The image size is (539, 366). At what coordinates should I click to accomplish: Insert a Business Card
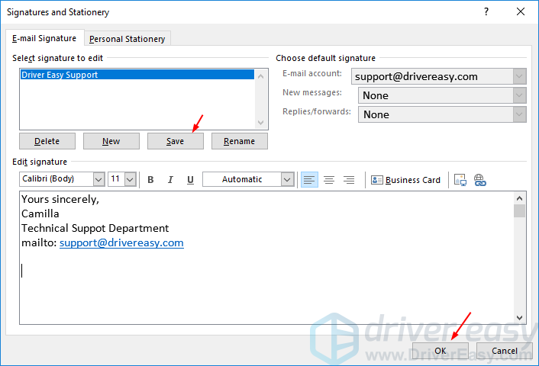(x=405, y=180)
